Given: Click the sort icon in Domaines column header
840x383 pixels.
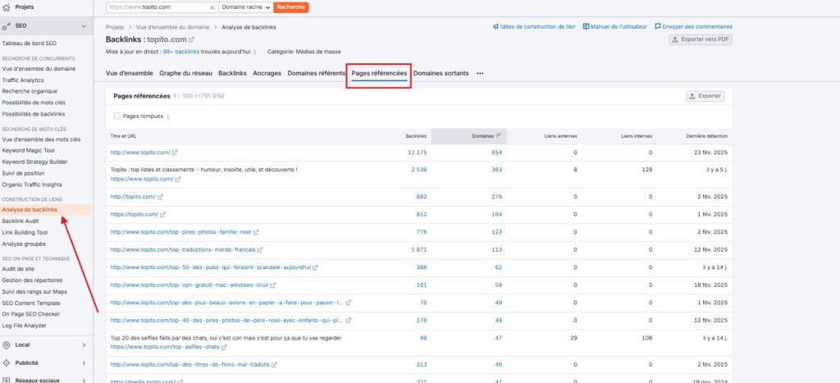Looking at the screenshot, I should tap(499, 136).
